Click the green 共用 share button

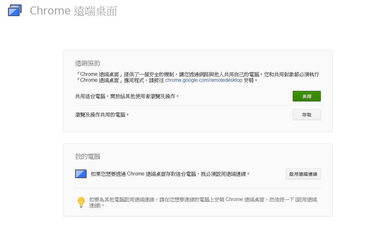click(307, 96)
